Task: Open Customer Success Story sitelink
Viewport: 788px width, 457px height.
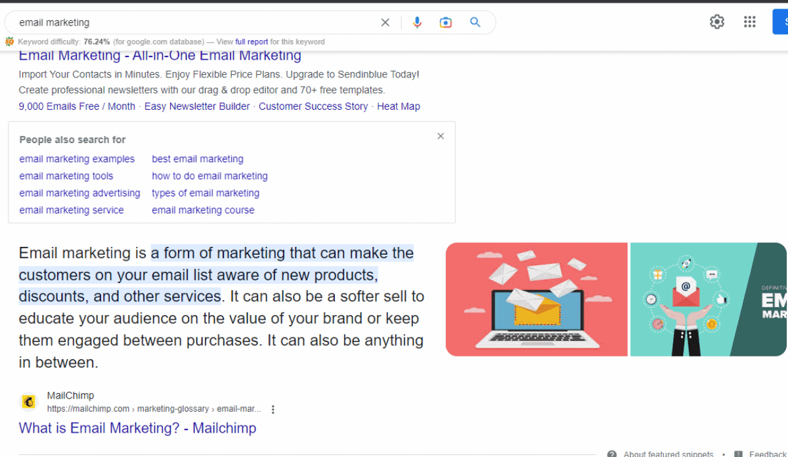Action: 313,106
